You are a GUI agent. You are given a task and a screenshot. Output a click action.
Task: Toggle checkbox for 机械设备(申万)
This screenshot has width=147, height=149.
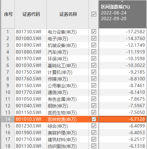click(94, 45)
